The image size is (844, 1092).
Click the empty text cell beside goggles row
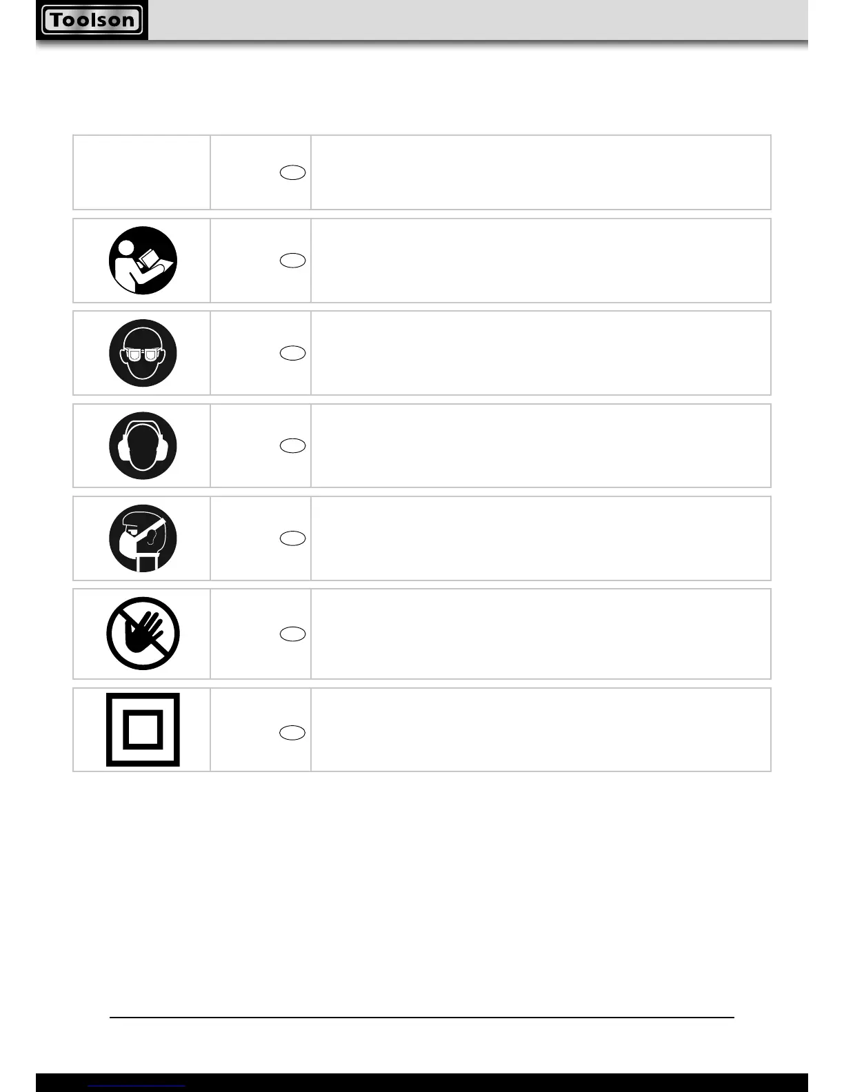click(541, 353)
